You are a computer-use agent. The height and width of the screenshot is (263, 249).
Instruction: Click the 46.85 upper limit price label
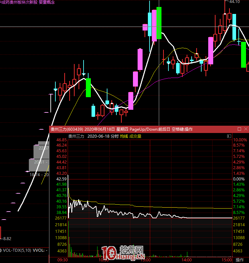tap(61, 140)
